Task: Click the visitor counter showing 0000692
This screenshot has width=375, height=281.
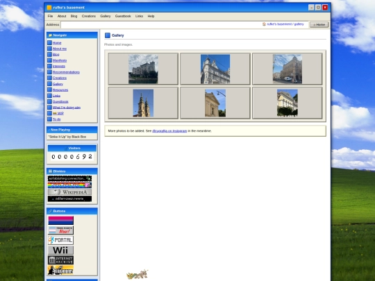Action: click(72, 157)
